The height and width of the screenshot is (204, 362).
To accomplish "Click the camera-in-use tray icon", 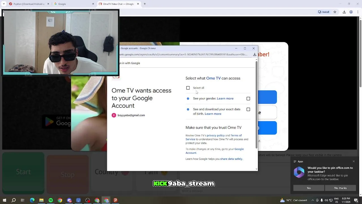I will (x=317, y=200).
